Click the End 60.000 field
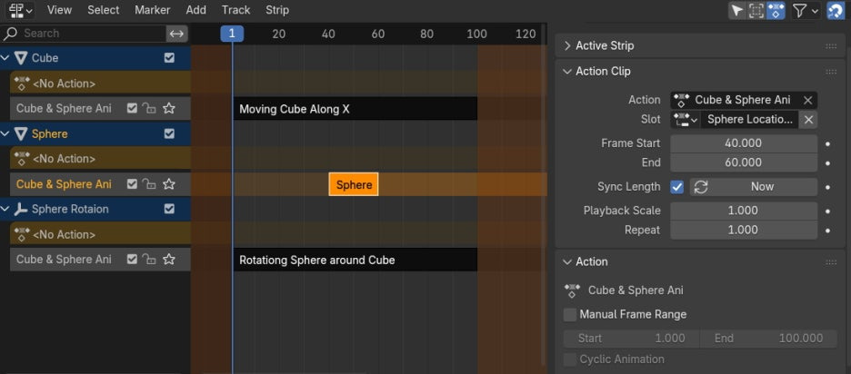Screen dimensions: 851x374 tap(744, 162)
